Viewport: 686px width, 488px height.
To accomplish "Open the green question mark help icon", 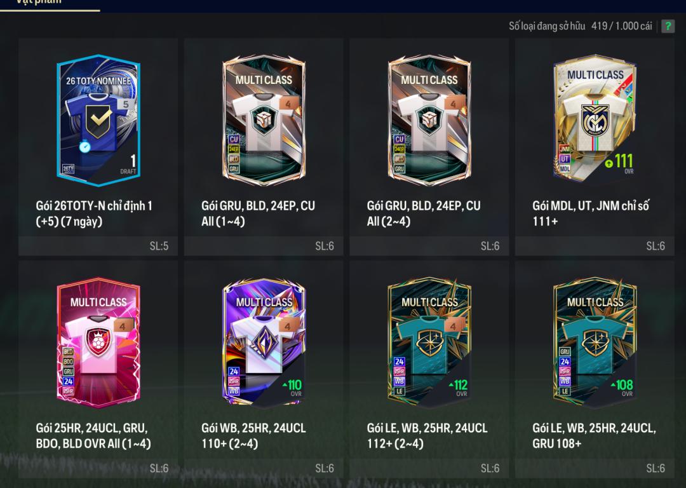I will pos(668,26).
